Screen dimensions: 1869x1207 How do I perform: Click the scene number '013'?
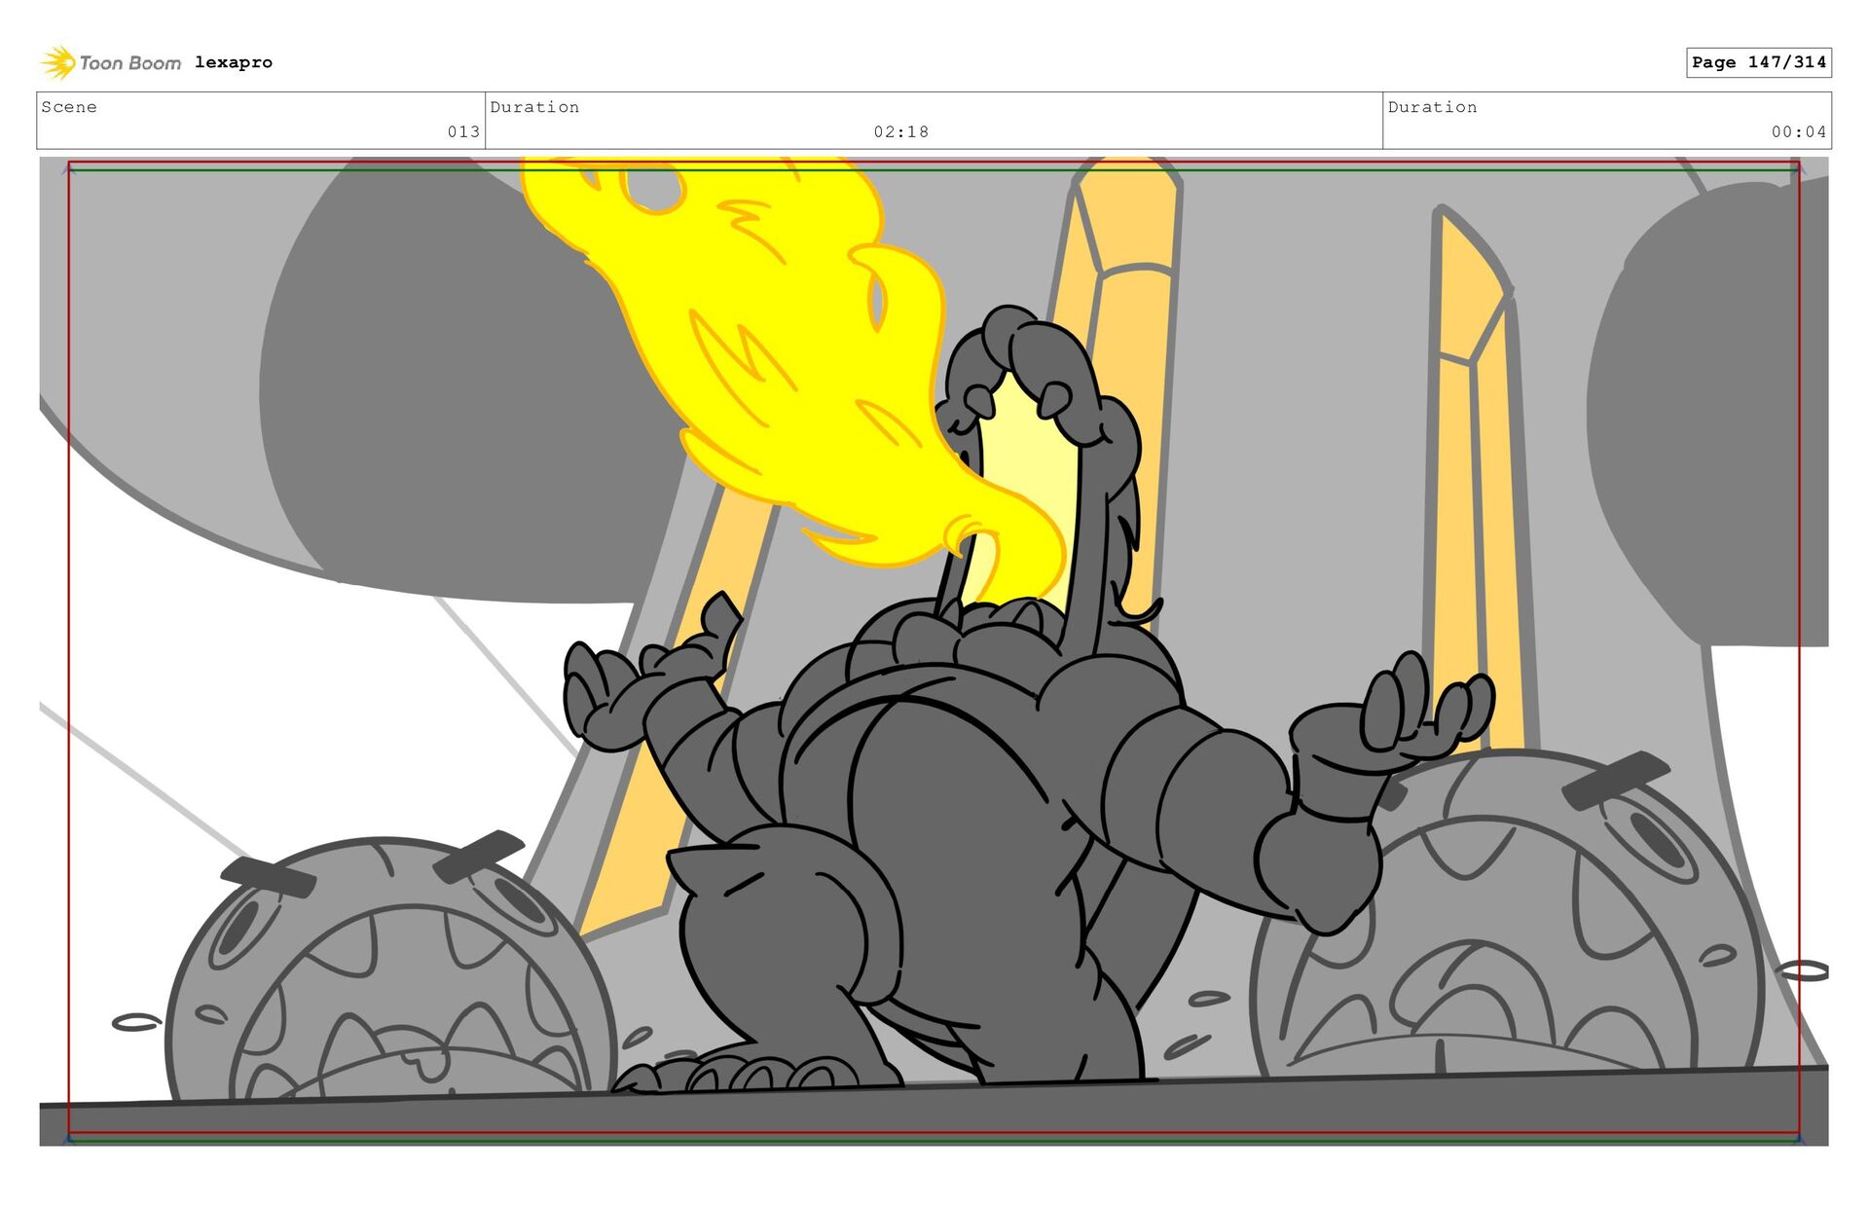[463, 131]
